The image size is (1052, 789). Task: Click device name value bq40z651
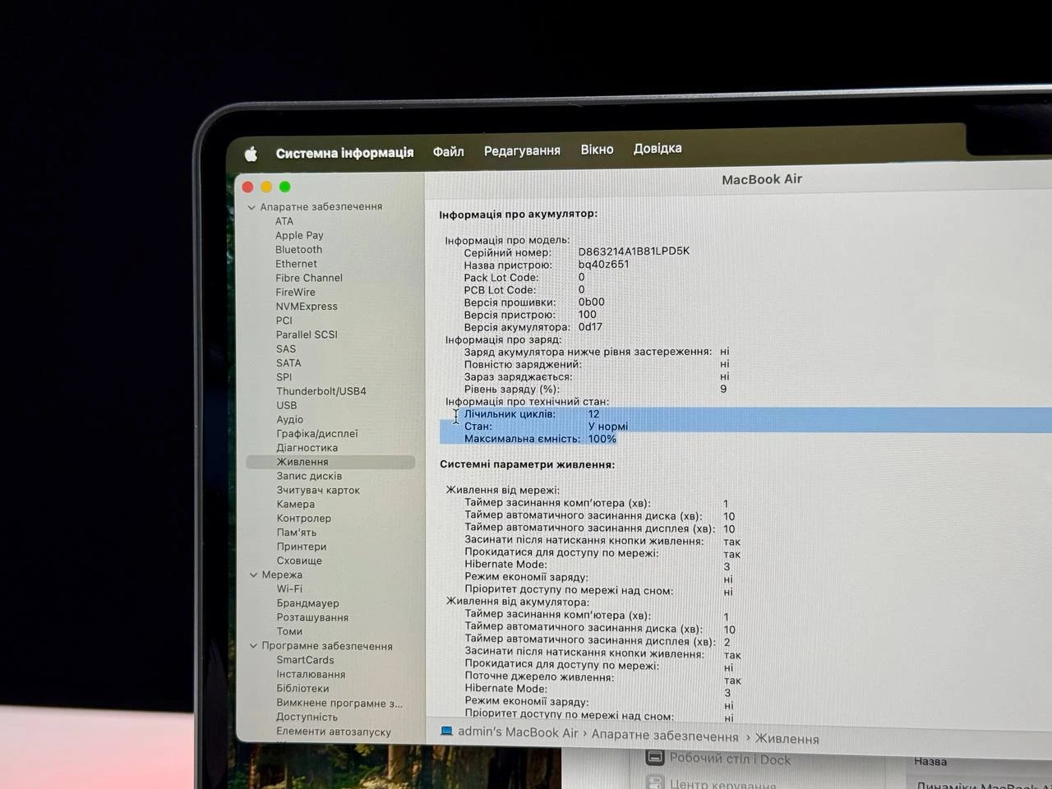coord(603,264)
